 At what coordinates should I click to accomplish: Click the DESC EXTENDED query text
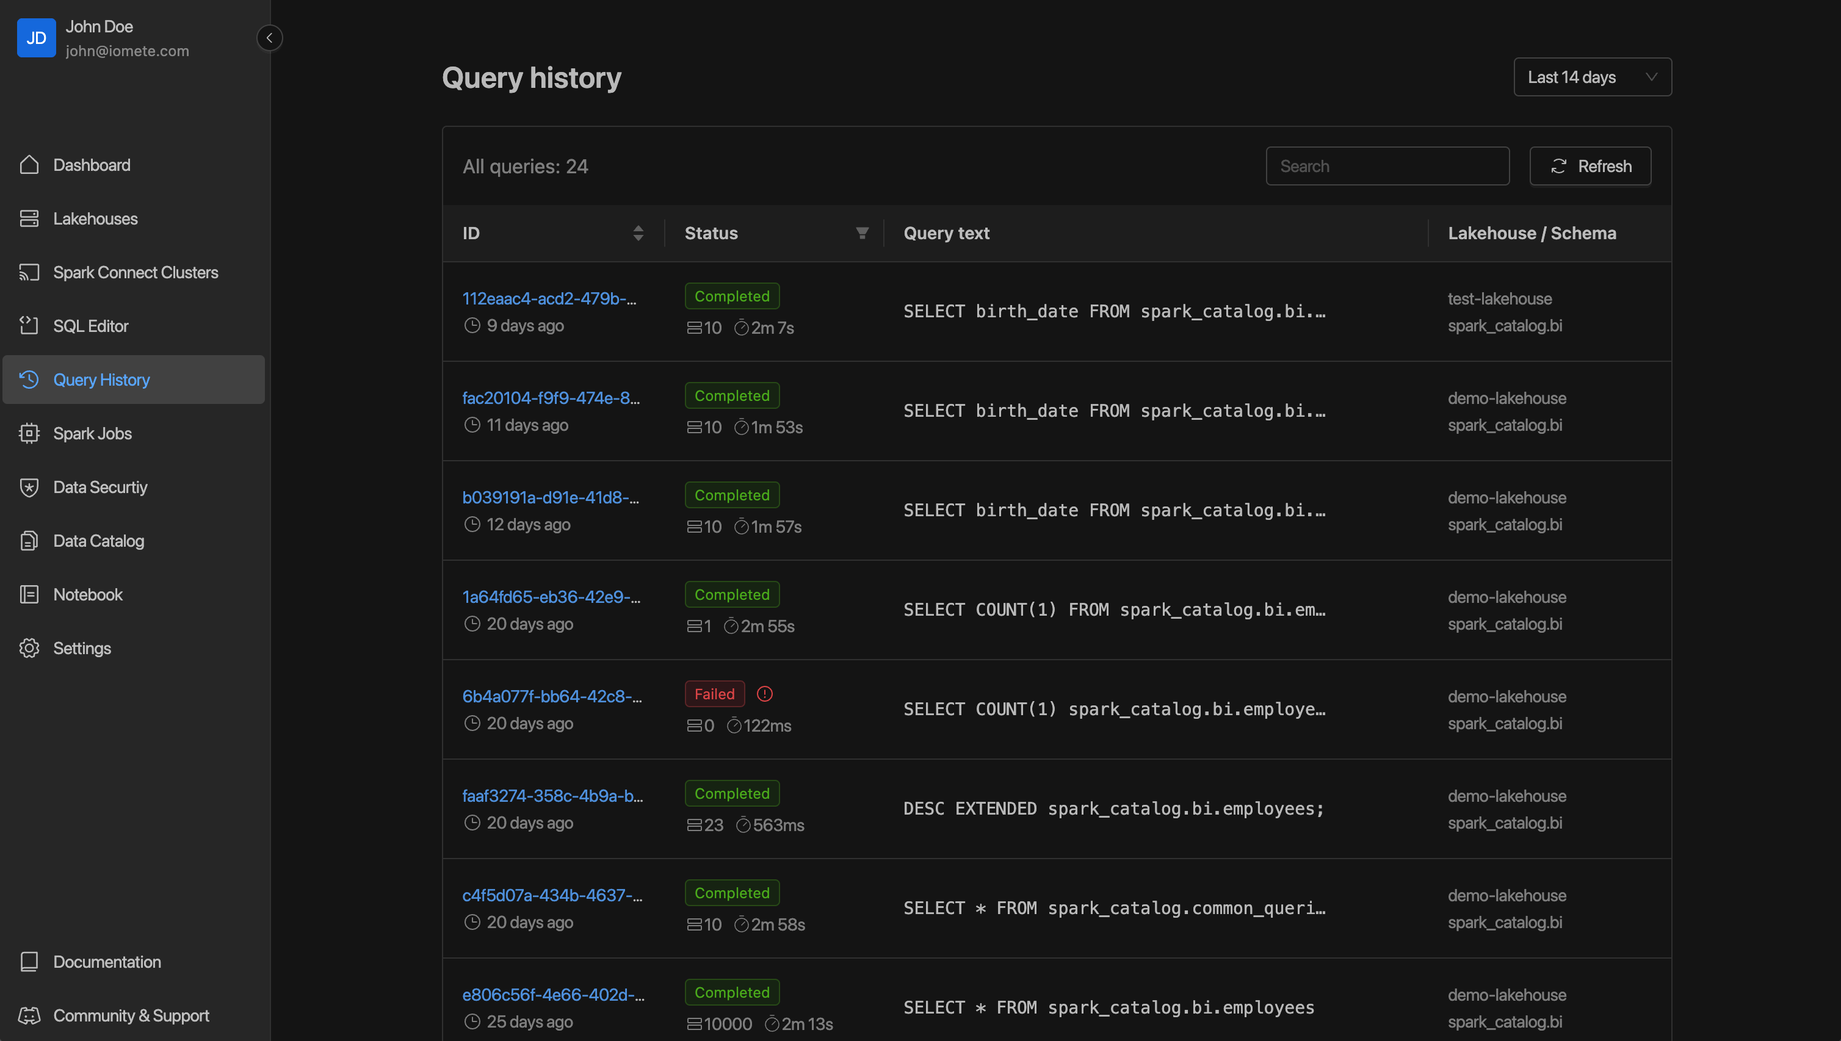pos(1113,809)
